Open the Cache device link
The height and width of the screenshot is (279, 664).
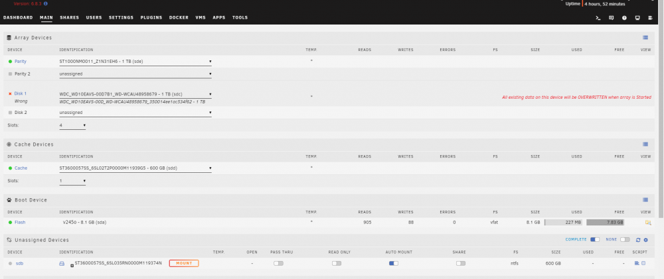pyautogui.click(x=21, y=168)
